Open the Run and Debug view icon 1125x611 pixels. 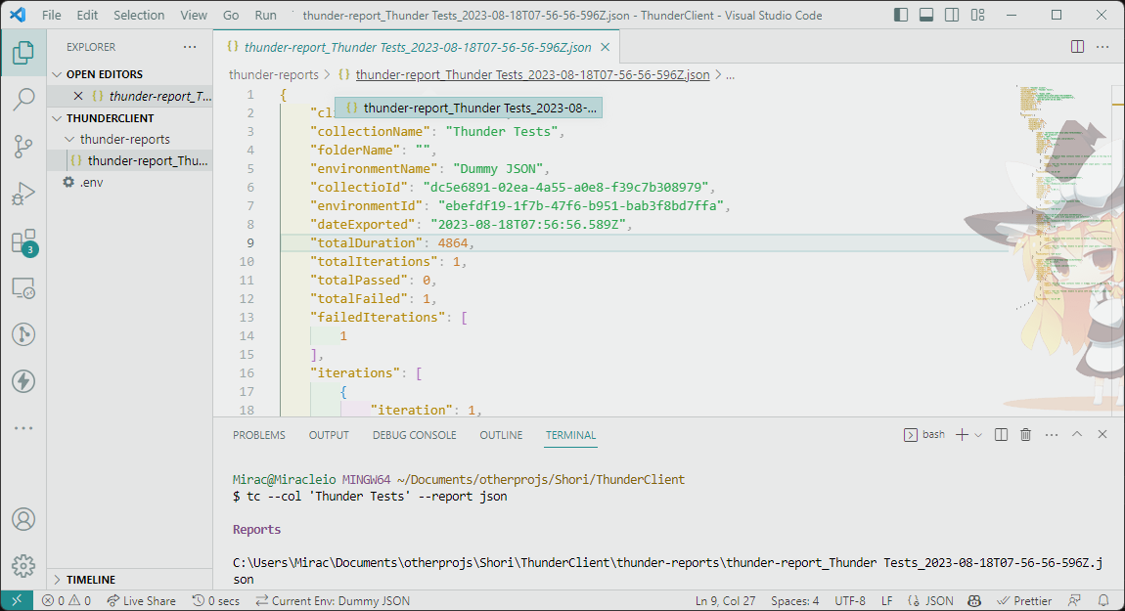[23, 194]
